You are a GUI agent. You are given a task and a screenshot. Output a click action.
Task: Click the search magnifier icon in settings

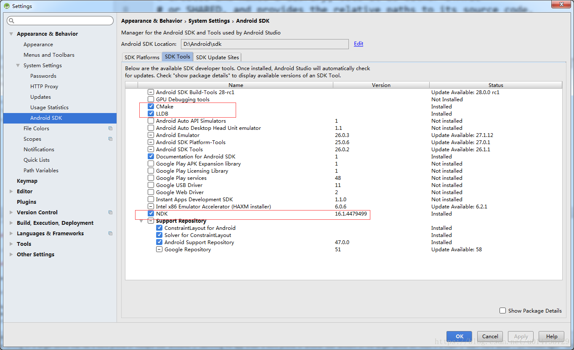pyautogui.click(x=11, y=21)
